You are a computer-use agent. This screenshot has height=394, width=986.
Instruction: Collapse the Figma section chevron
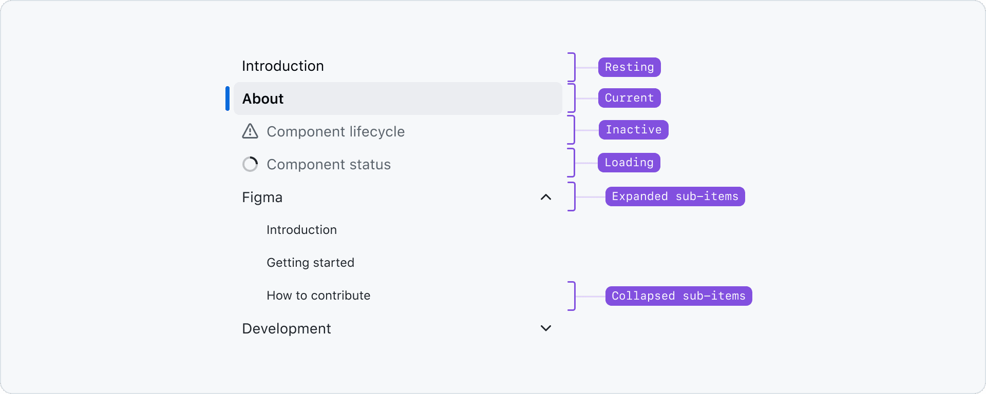click(546, 197)
